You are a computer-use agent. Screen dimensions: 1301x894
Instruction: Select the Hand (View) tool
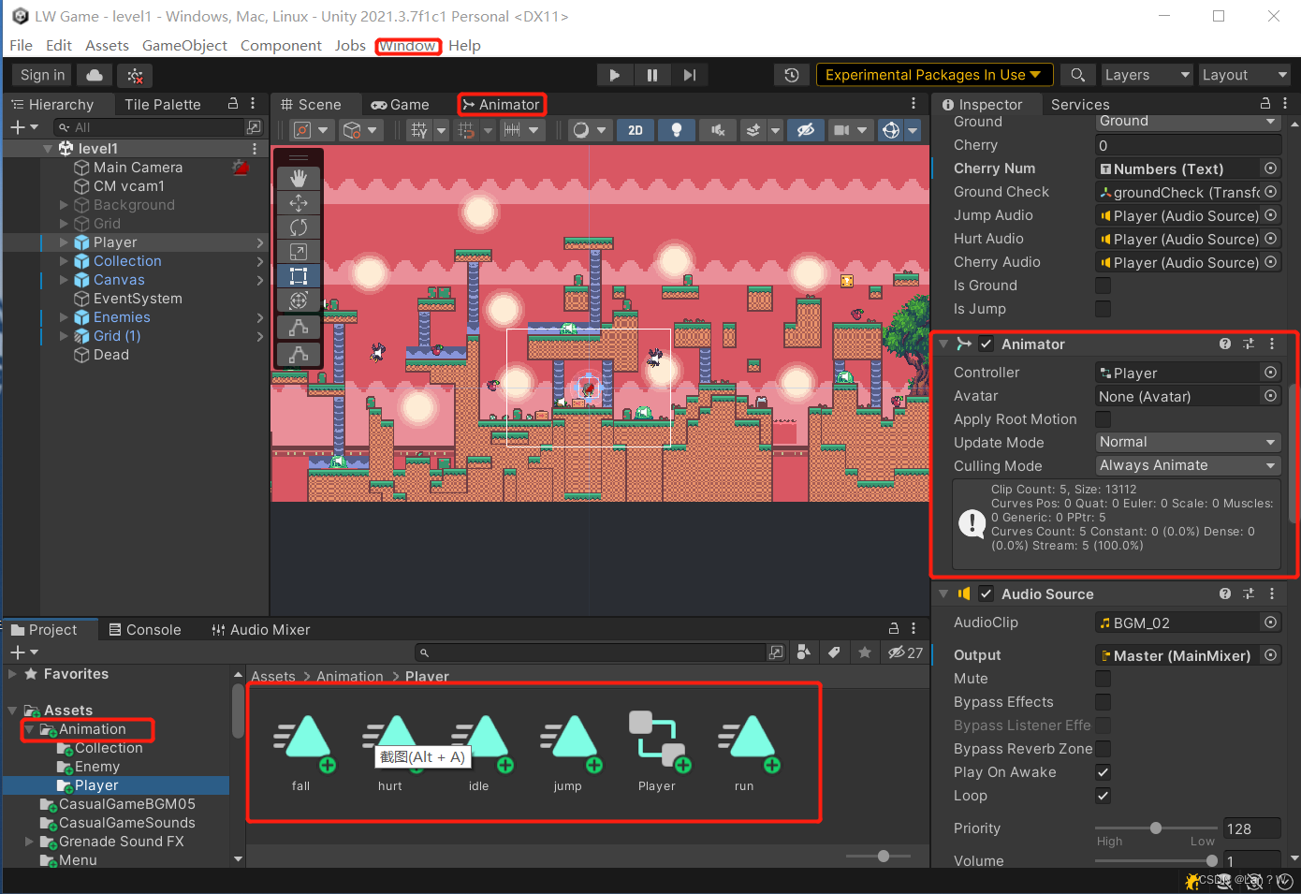pyautogui.click(x=299, y=179)
